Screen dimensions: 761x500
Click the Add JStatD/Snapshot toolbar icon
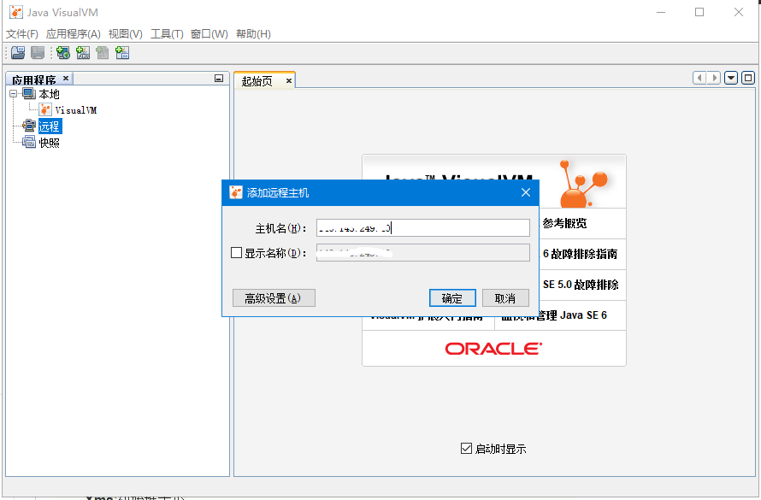click(x=122, y=53)
